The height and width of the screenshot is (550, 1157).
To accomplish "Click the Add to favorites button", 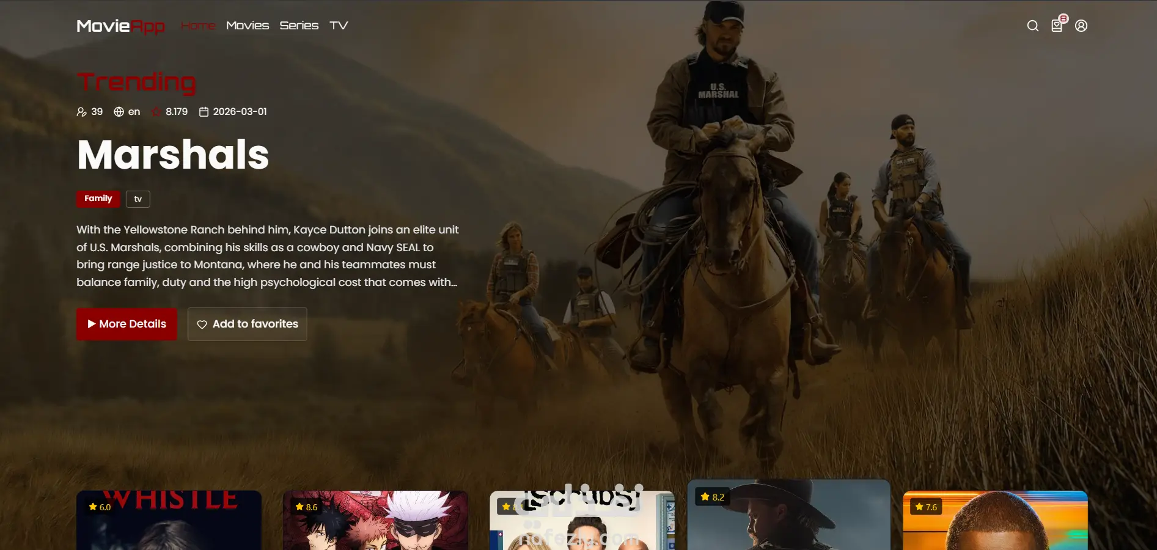I will click(x=247, y=324).
